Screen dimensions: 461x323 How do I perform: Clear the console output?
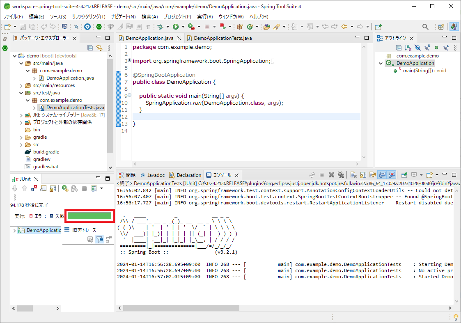point(353,175)
